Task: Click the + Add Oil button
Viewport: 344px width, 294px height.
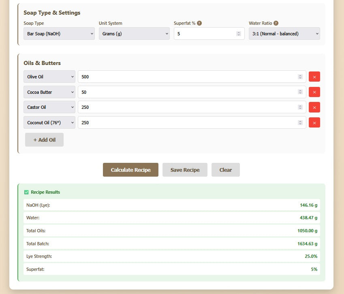Action: pos(44,140)
